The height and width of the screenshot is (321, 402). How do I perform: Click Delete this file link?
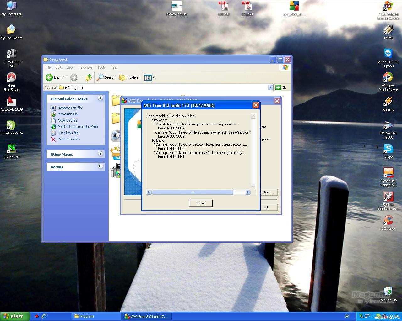point(68,139)
